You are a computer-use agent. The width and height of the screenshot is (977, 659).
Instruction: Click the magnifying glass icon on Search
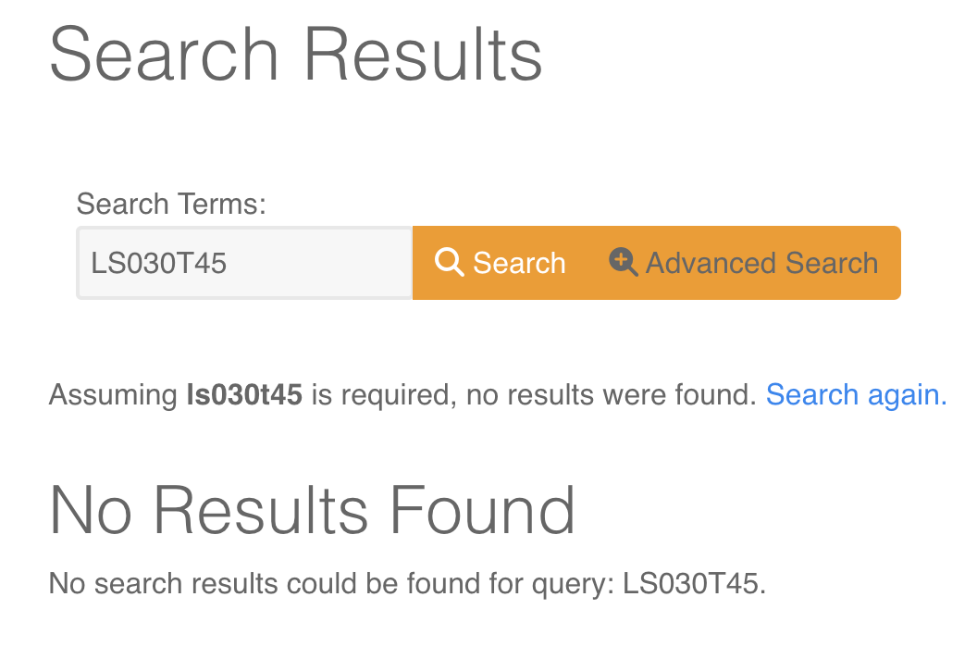[x=449, y=263]
